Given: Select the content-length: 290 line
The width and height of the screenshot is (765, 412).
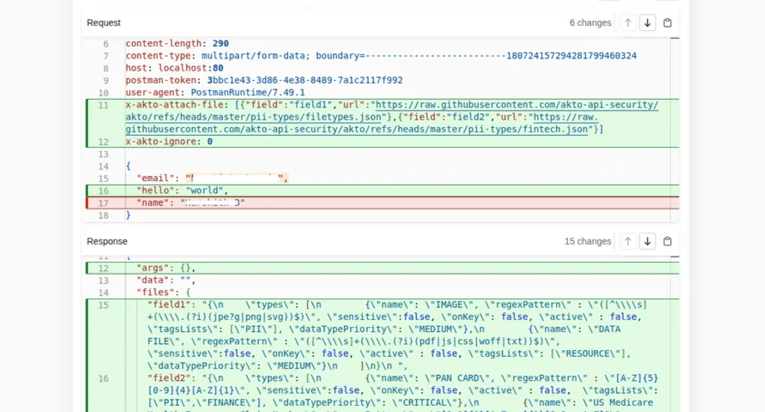Looking at the screenshot, I should point(177,43).
